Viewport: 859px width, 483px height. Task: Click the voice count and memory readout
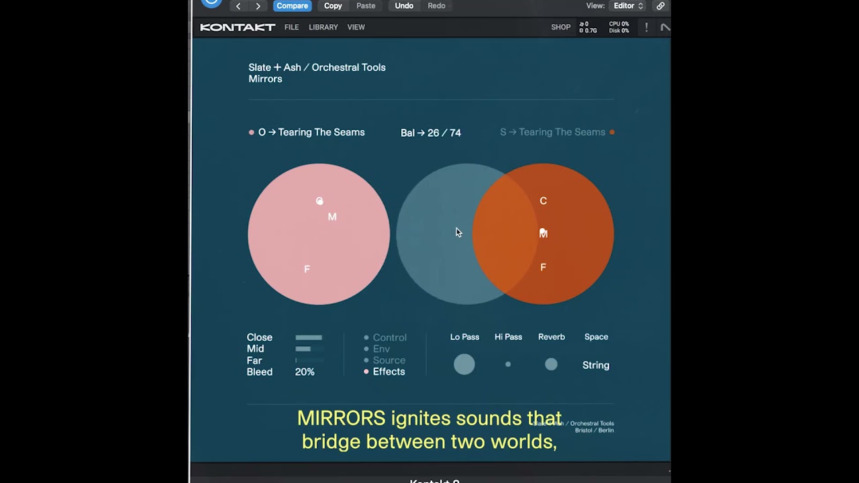(588, 28)
